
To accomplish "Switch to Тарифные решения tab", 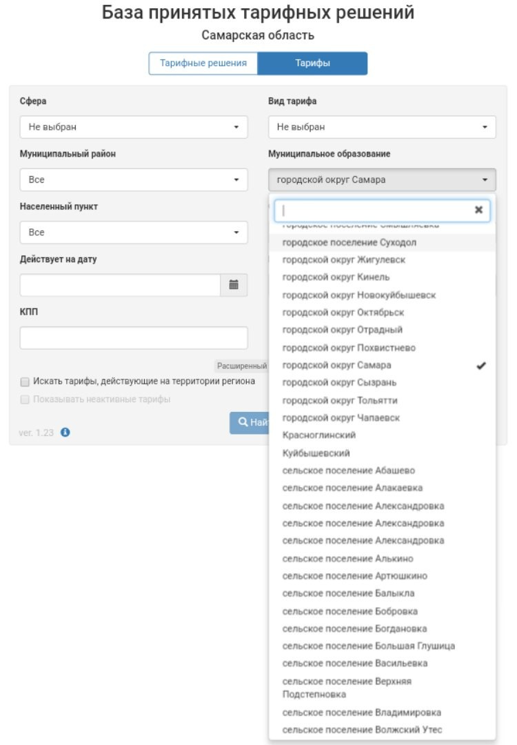I will (203, 63).
